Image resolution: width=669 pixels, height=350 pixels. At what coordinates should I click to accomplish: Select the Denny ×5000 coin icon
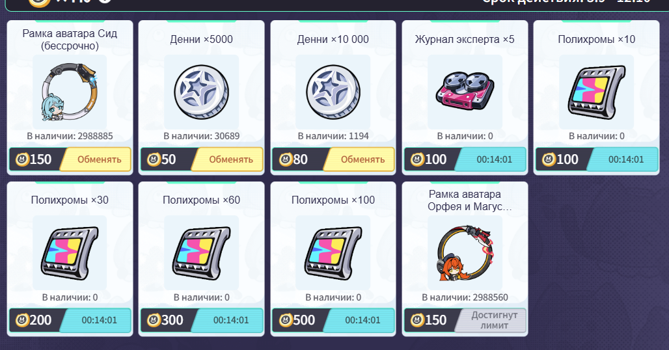201,92
